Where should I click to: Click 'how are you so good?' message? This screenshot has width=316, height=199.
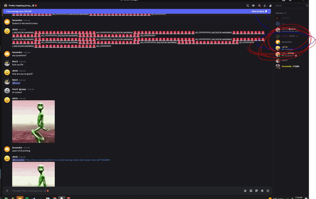coord(22,74)
